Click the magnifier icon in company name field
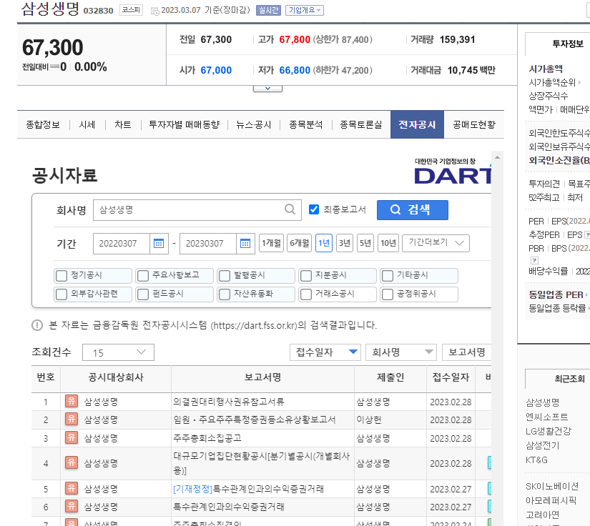 [290, 209]
